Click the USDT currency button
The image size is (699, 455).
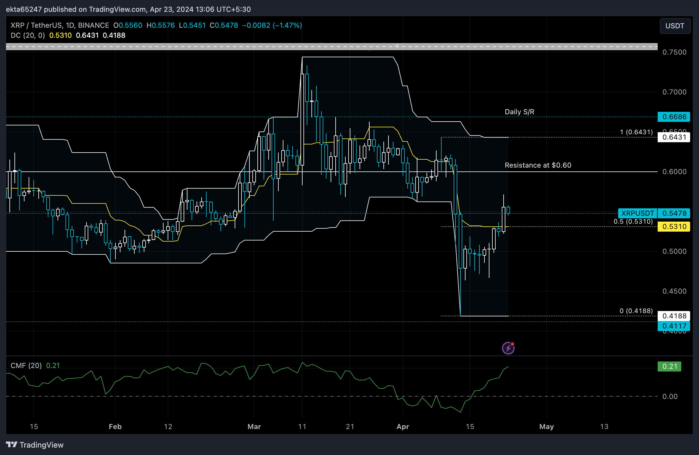click(675, 26)
